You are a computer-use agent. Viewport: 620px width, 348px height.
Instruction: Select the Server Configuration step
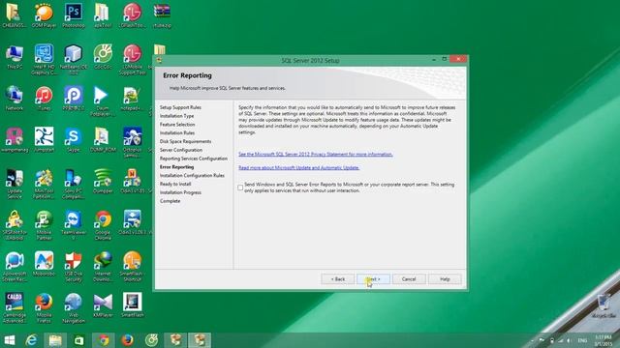181,150
